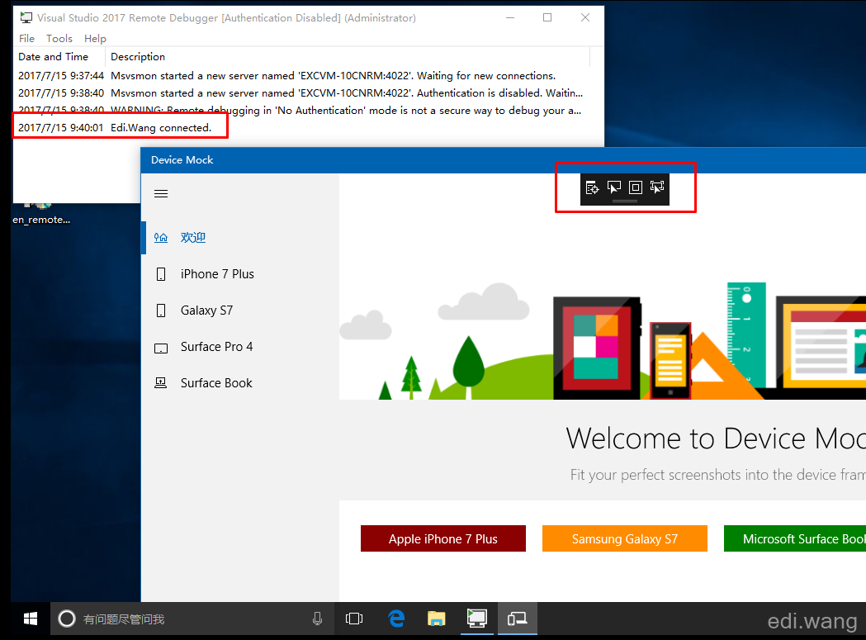Click the Description column header
866x640 pixels.
click(348, 57)
